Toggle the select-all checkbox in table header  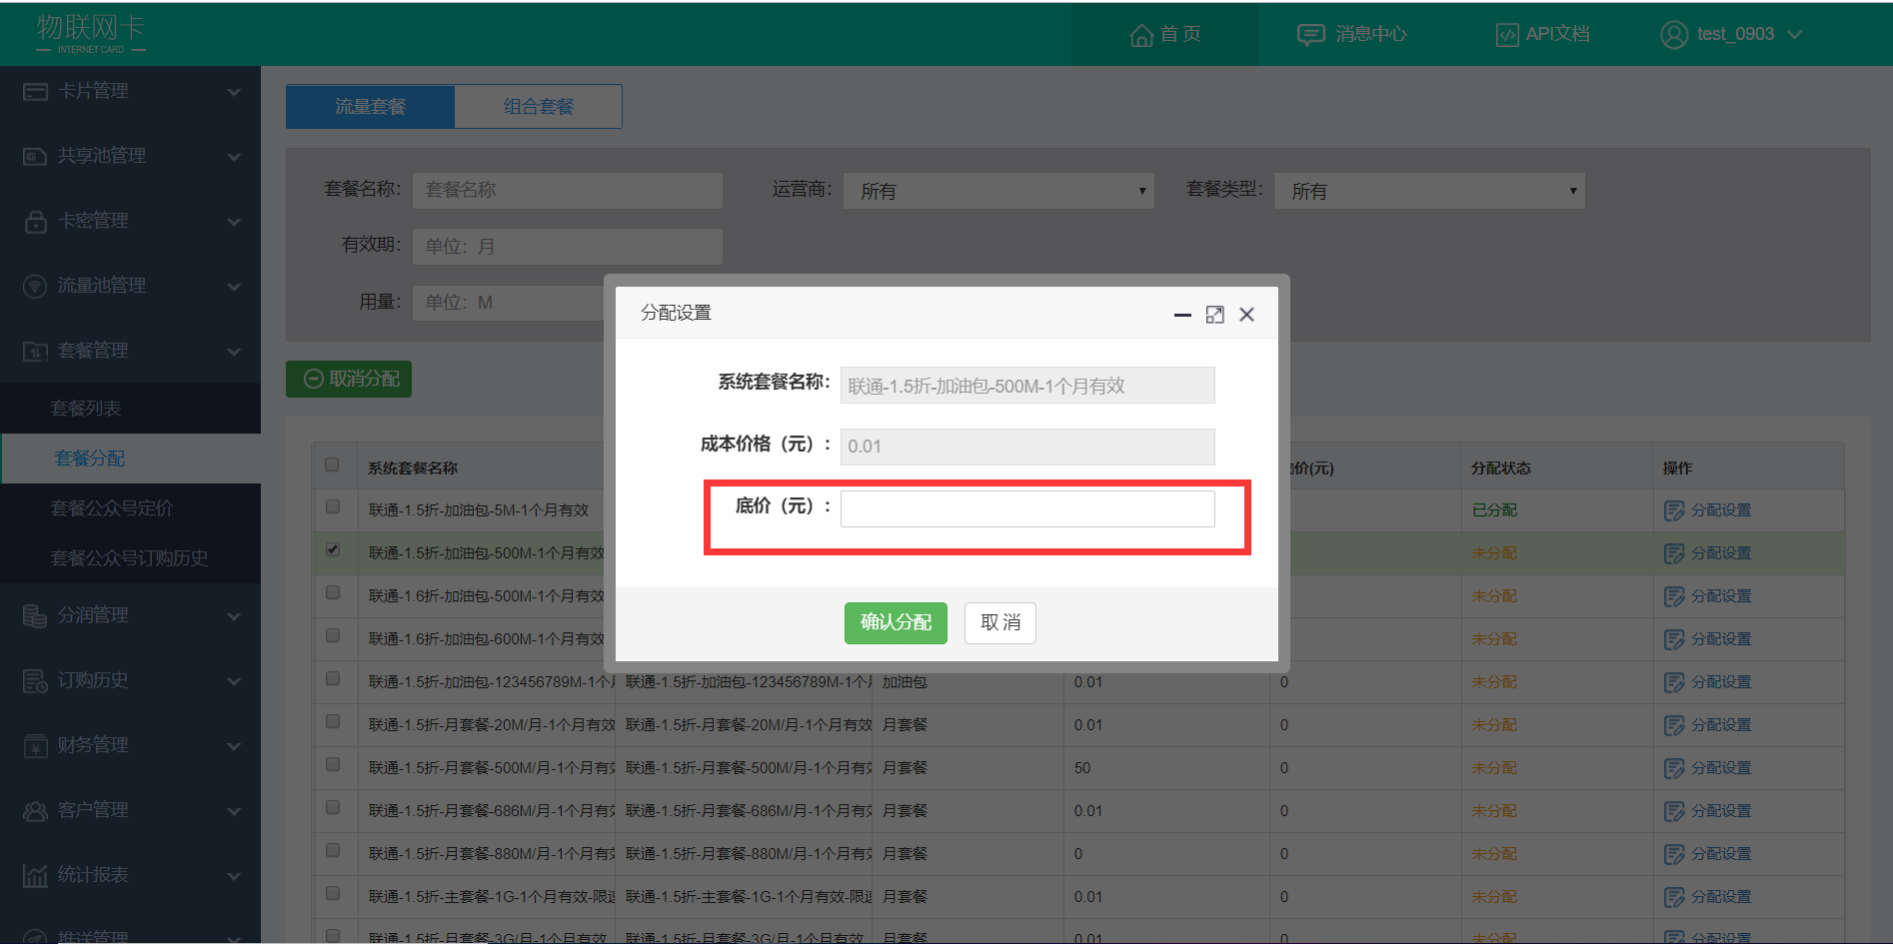point(332,466)
